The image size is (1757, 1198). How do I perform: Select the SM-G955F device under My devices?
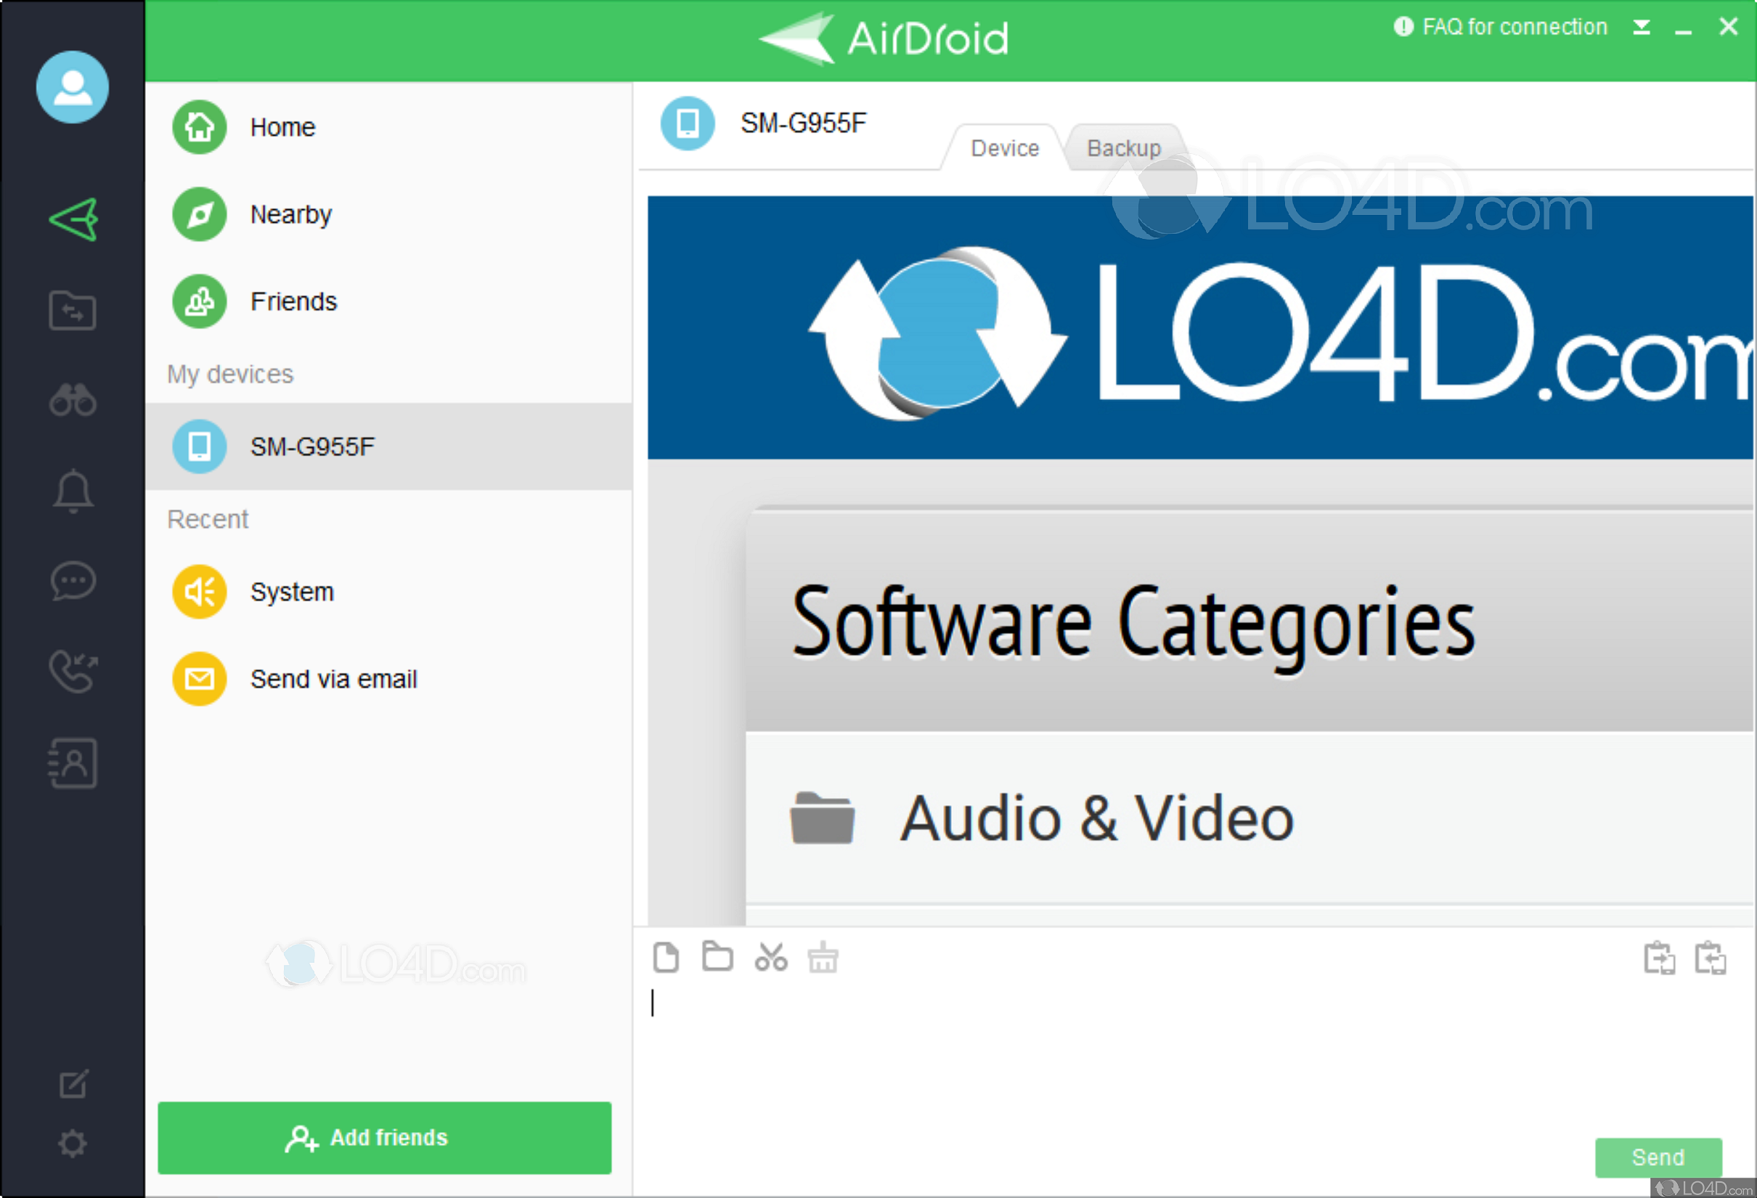coord(313,446)
